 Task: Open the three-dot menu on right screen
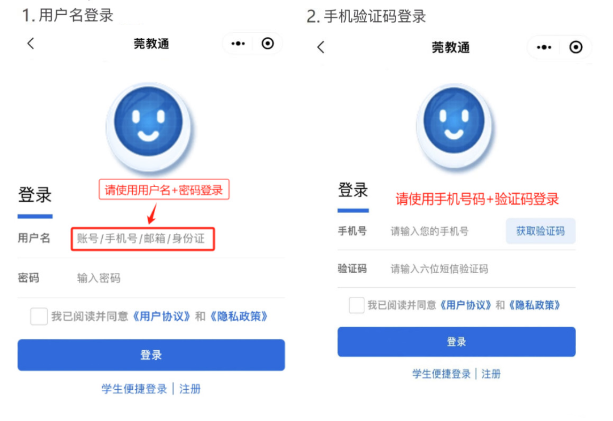tap(544, 47)
